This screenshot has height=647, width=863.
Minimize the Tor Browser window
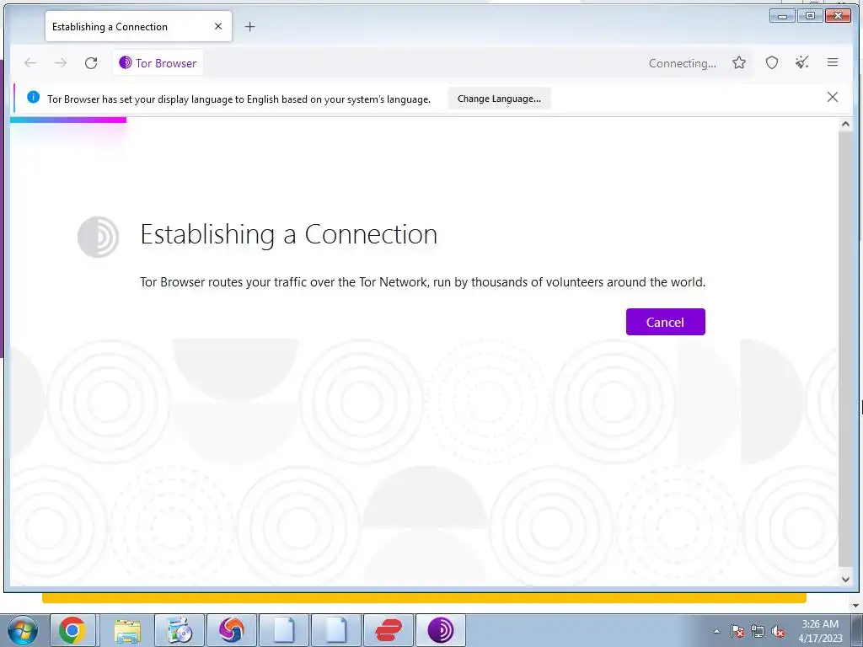pos(782,16)
